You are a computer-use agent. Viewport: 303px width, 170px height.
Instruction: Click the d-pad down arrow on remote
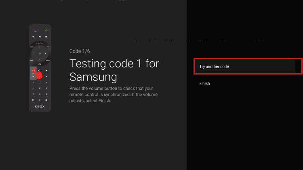(40, 59)
